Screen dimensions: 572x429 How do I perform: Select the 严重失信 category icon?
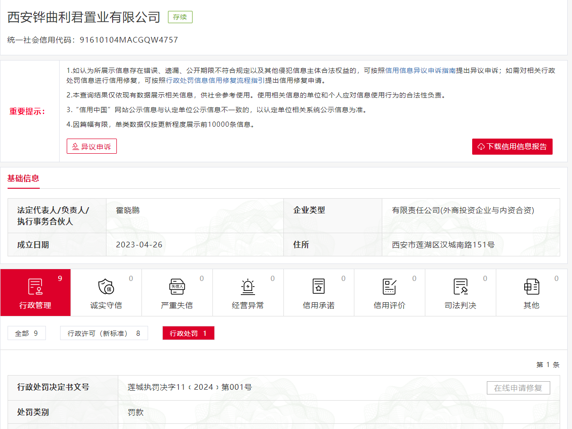[x=177, y=287]
